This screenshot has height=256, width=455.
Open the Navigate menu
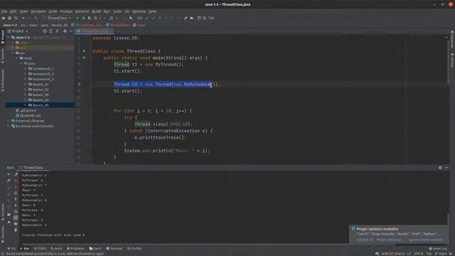coord(38,11)
